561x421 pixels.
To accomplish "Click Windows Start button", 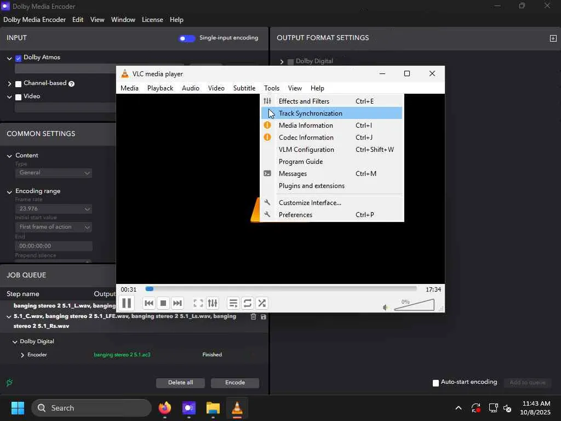I will pyautogui.click(x=18, y=408).
